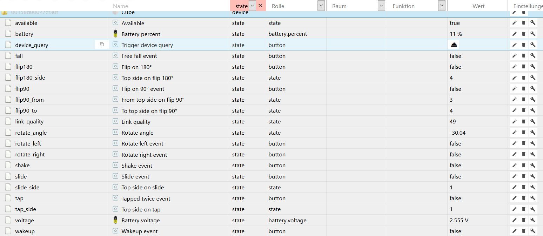Delete the wakeup object
The image size is (543, 236).
click(523, 231)
